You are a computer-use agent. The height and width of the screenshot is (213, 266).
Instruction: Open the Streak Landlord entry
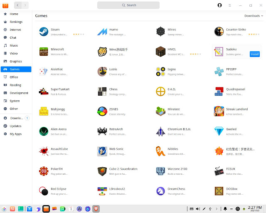[236, 111]
